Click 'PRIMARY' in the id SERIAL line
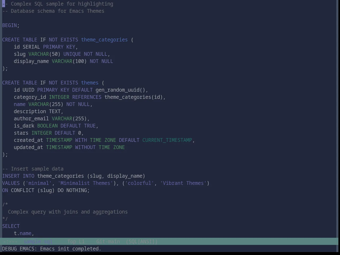 (x=53, y=47)
